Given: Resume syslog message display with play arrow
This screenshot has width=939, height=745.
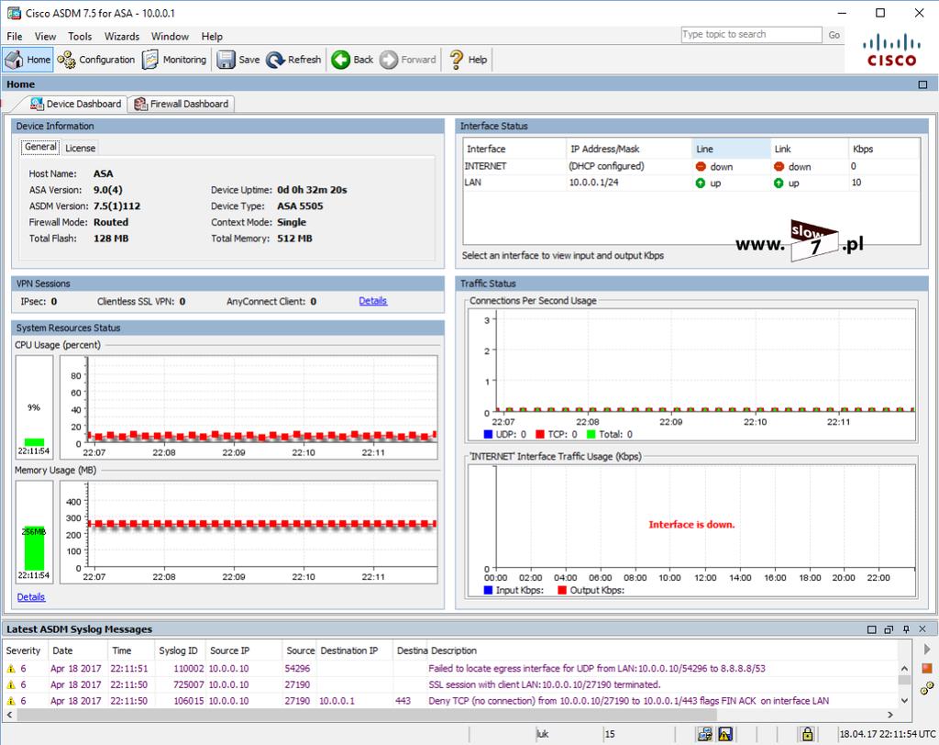Looking at the screenshot, I should tap(927, 649).
